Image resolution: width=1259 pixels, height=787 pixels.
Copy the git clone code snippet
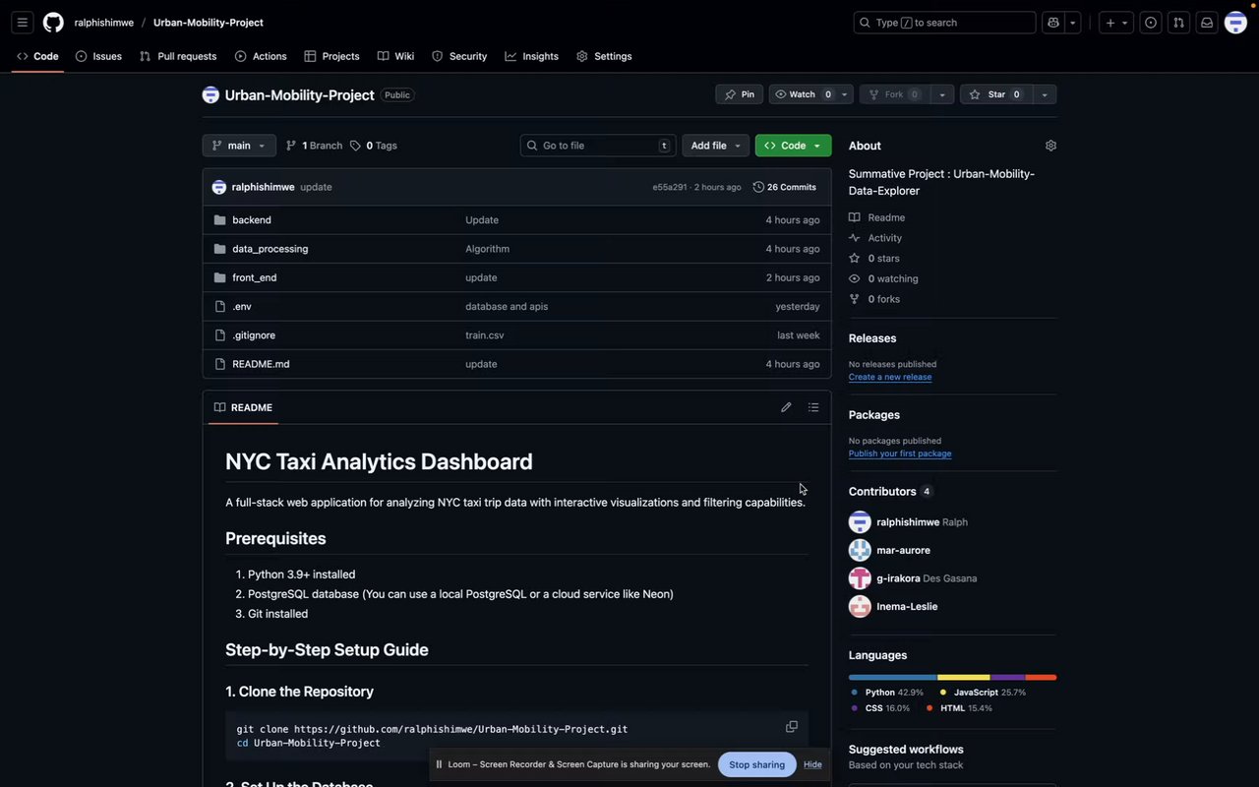click(792, 727)
